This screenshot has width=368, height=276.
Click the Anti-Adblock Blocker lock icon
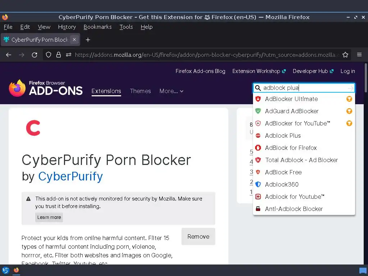click(x=258, y=209)
